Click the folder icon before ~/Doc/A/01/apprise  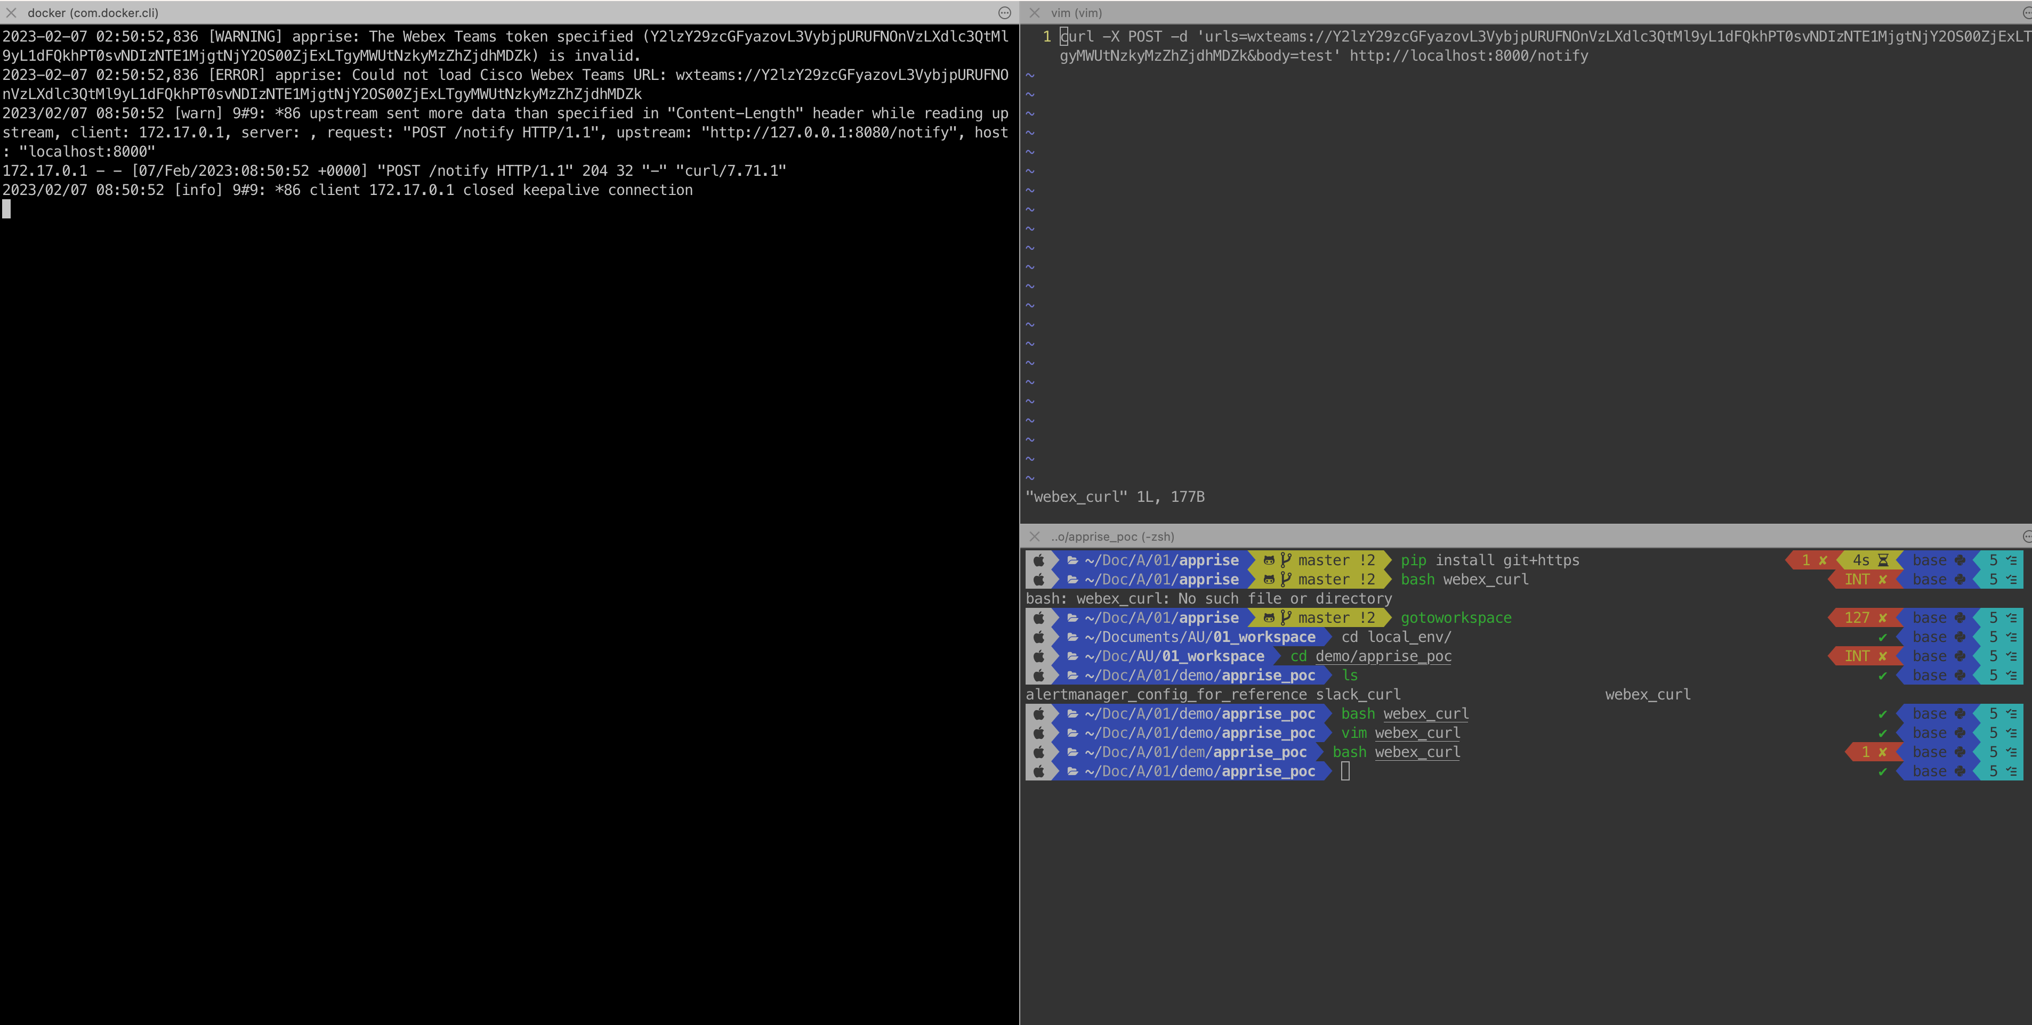point(1072,560)
